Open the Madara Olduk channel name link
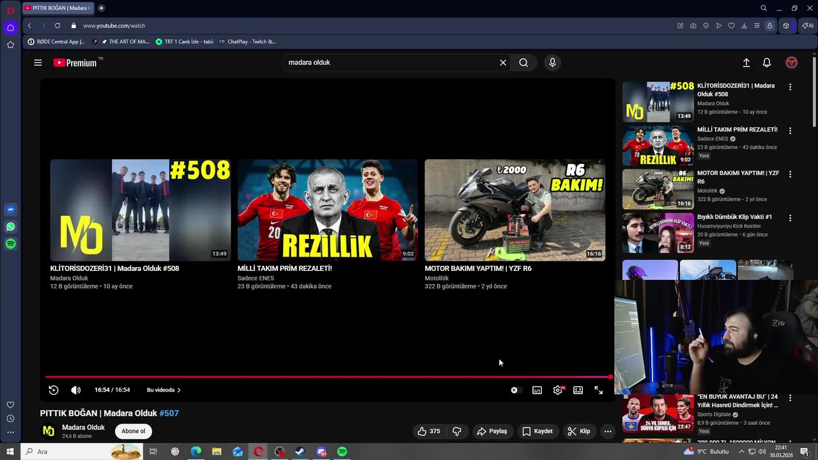Screen dimensions: 818x460 tap(83, 427)
